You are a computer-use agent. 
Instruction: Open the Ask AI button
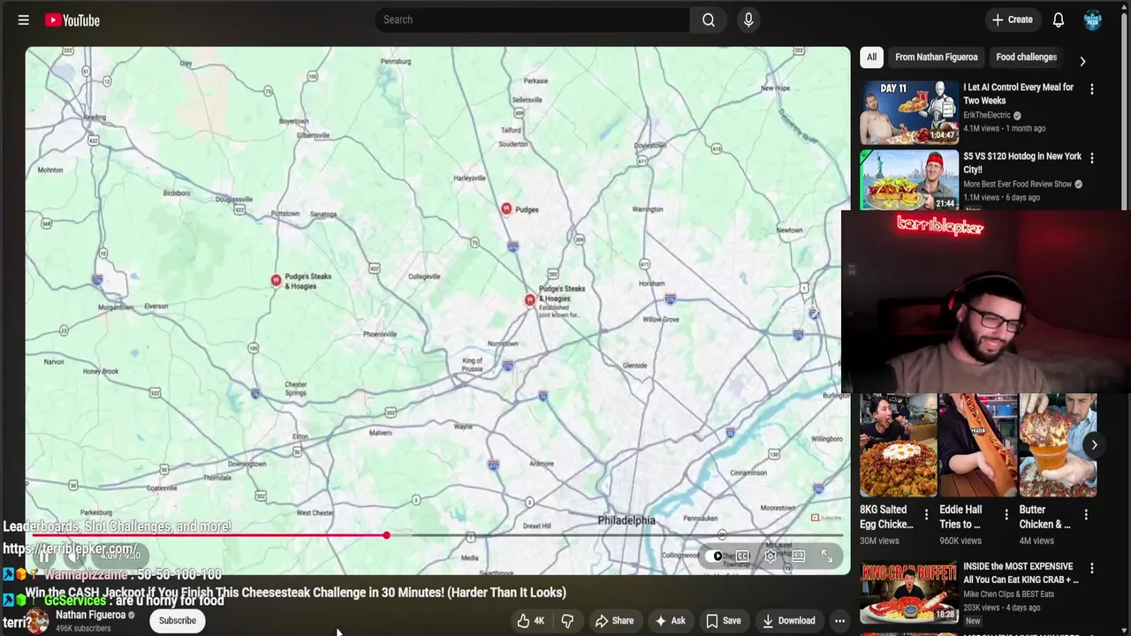click(x=670, y=621)
